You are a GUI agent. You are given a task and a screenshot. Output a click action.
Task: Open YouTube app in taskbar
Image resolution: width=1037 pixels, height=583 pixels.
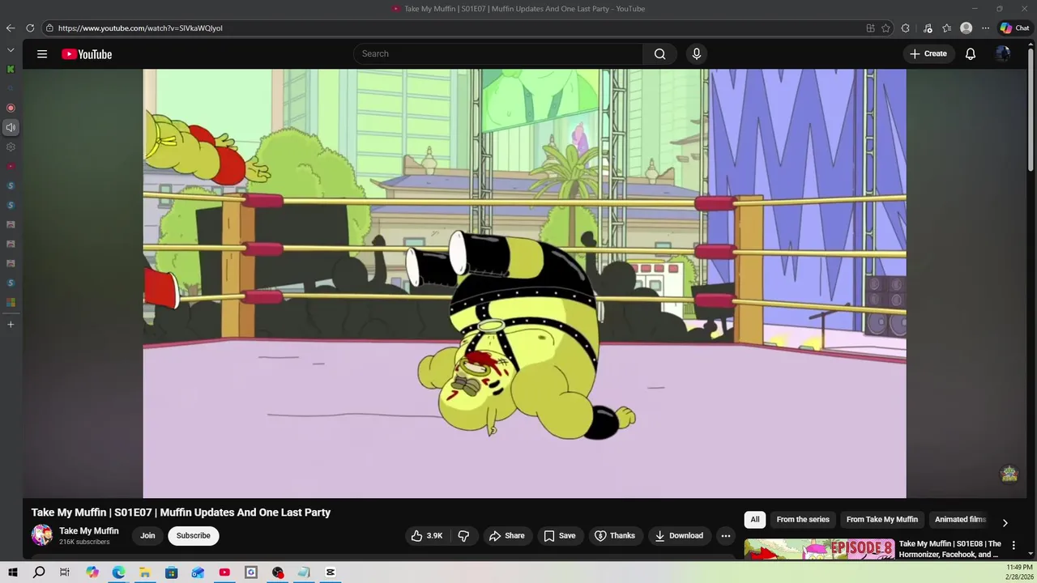pyautogui.click(x=224, y=572)
